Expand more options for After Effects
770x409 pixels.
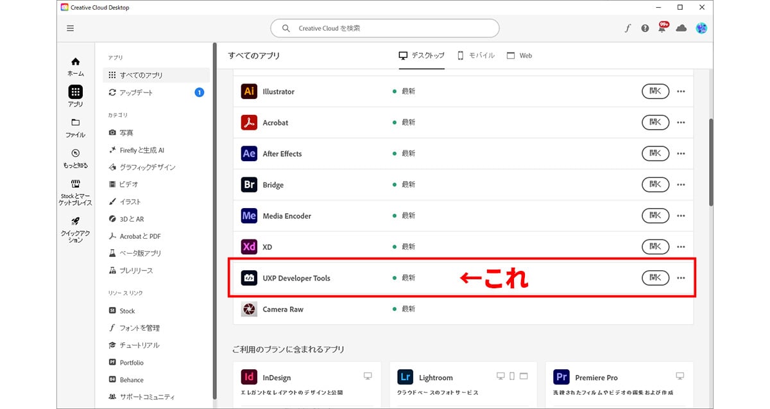pos(681,154)
